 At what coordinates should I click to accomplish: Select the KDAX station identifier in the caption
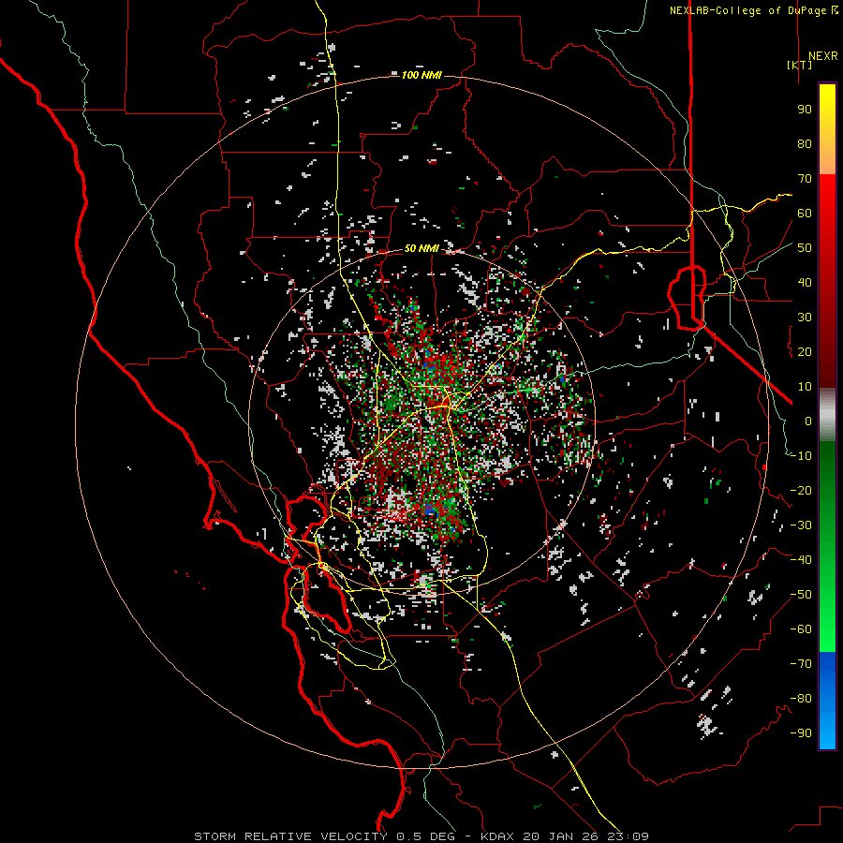[x=497, y=836]
